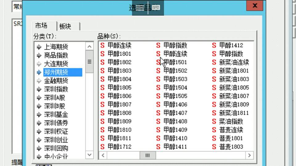Click arrow icon beside 深圳指数
Viewport: 296px width, 166px height.
coord(39,89)
